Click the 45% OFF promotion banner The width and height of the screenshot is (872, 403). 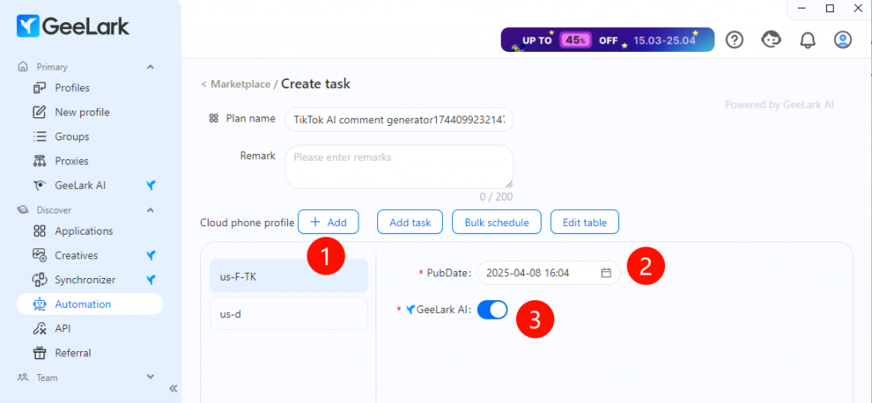607,40
